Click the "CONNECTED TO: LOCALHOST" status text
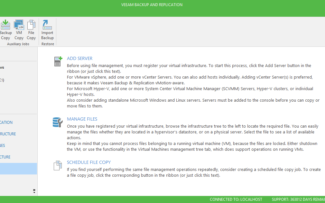 236,199
